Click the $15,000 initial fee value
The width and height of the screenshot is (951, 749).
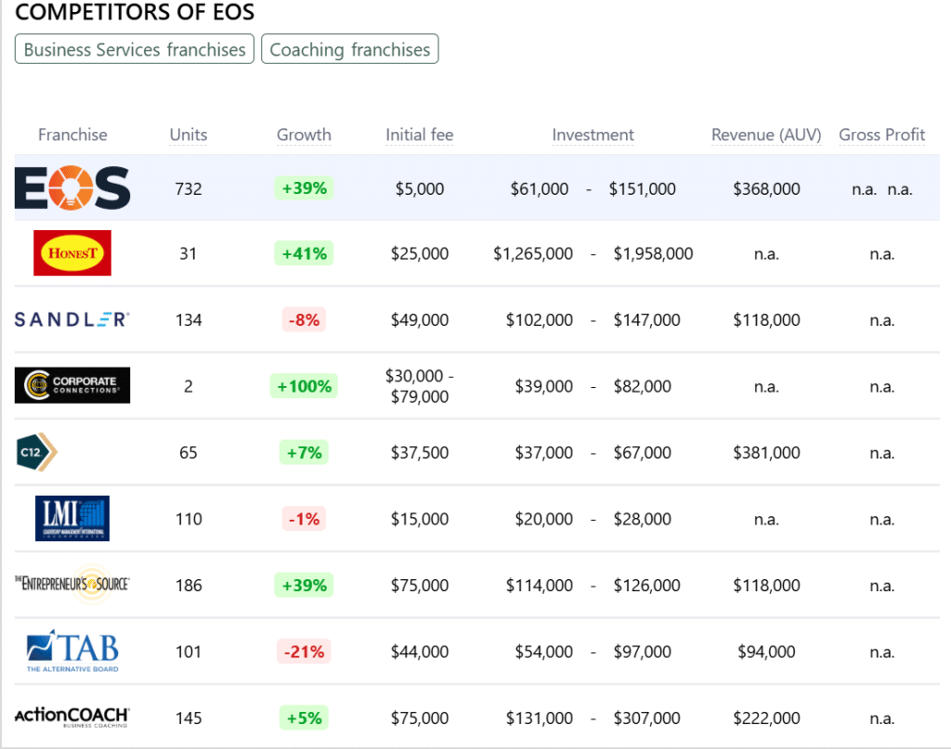420,520
